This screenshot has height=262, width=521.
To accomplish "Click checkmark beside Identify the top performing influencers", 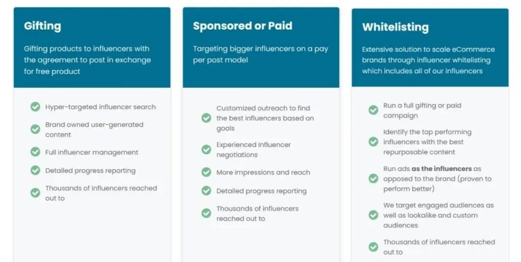I will [373, 142].
